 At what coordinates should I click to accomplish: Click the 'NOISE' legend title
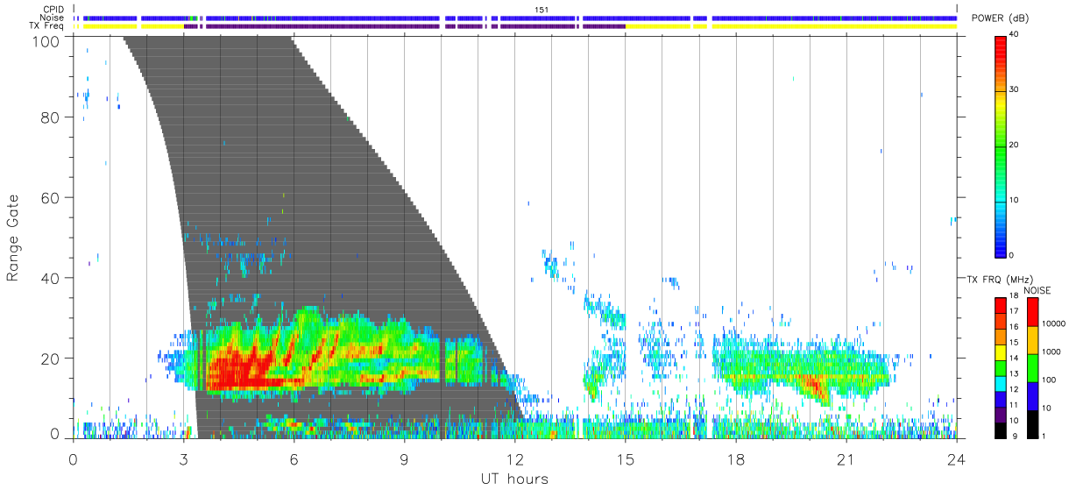1037,289
